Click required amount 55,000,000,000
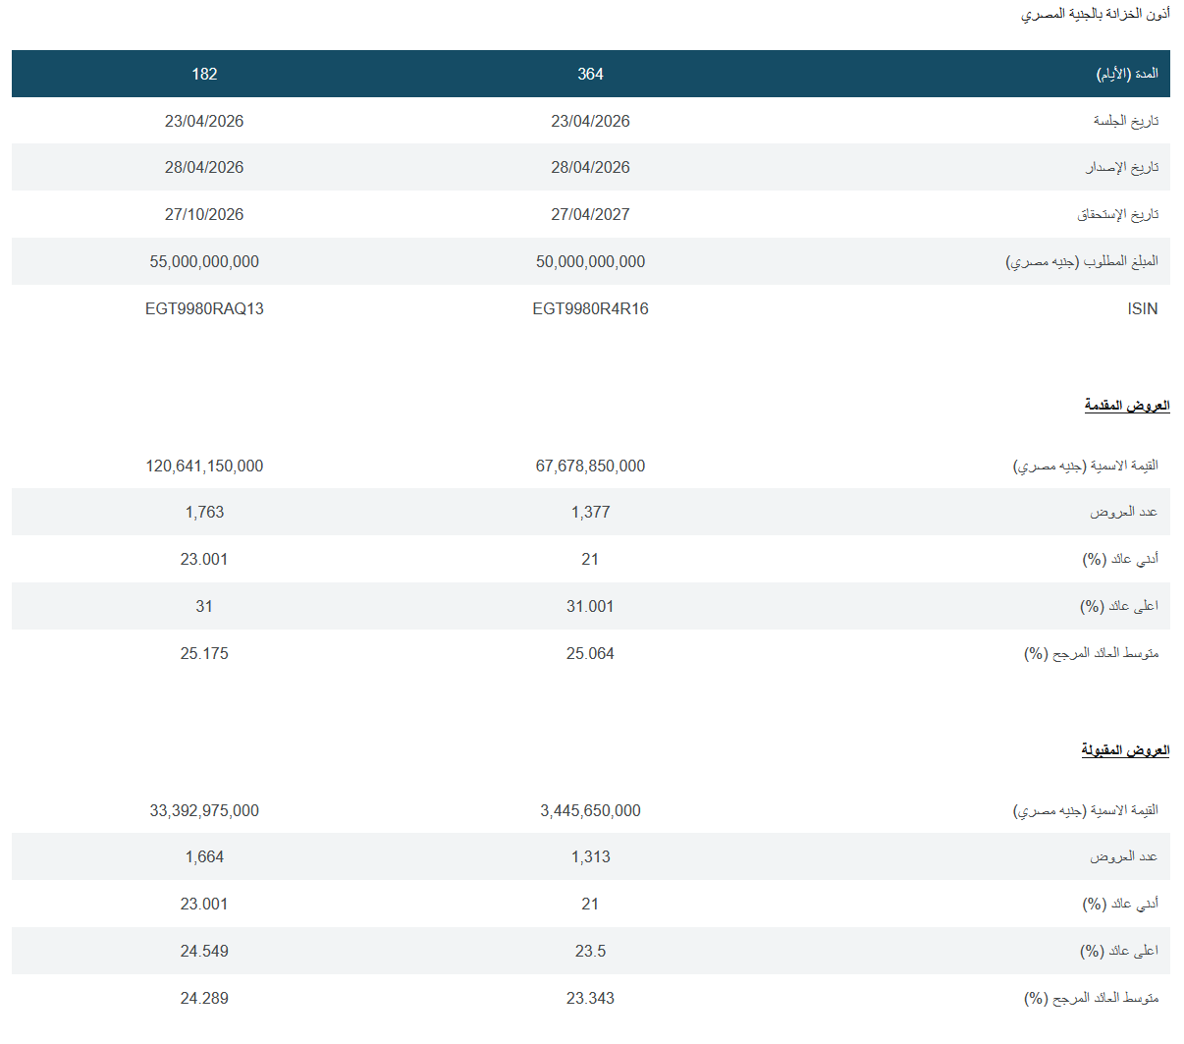 (204, 261)
